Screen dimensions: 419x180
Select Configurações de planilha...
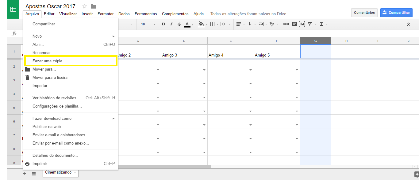tap(71, 106)
